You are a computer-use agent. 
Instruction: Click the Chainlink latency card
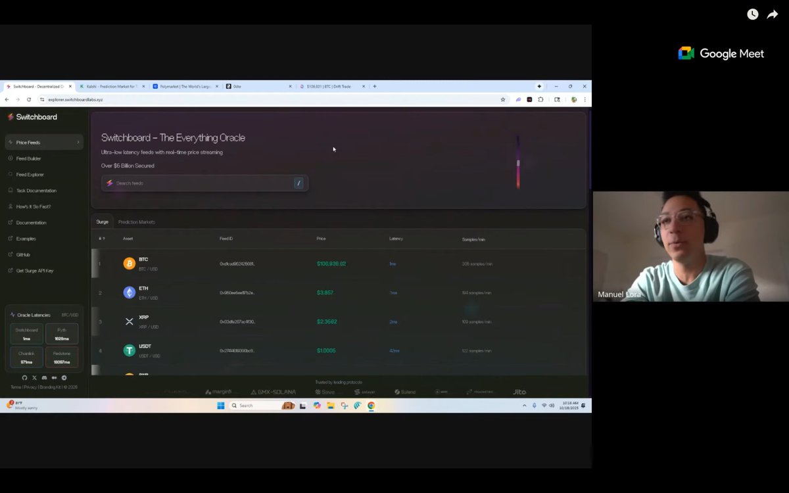26,358
